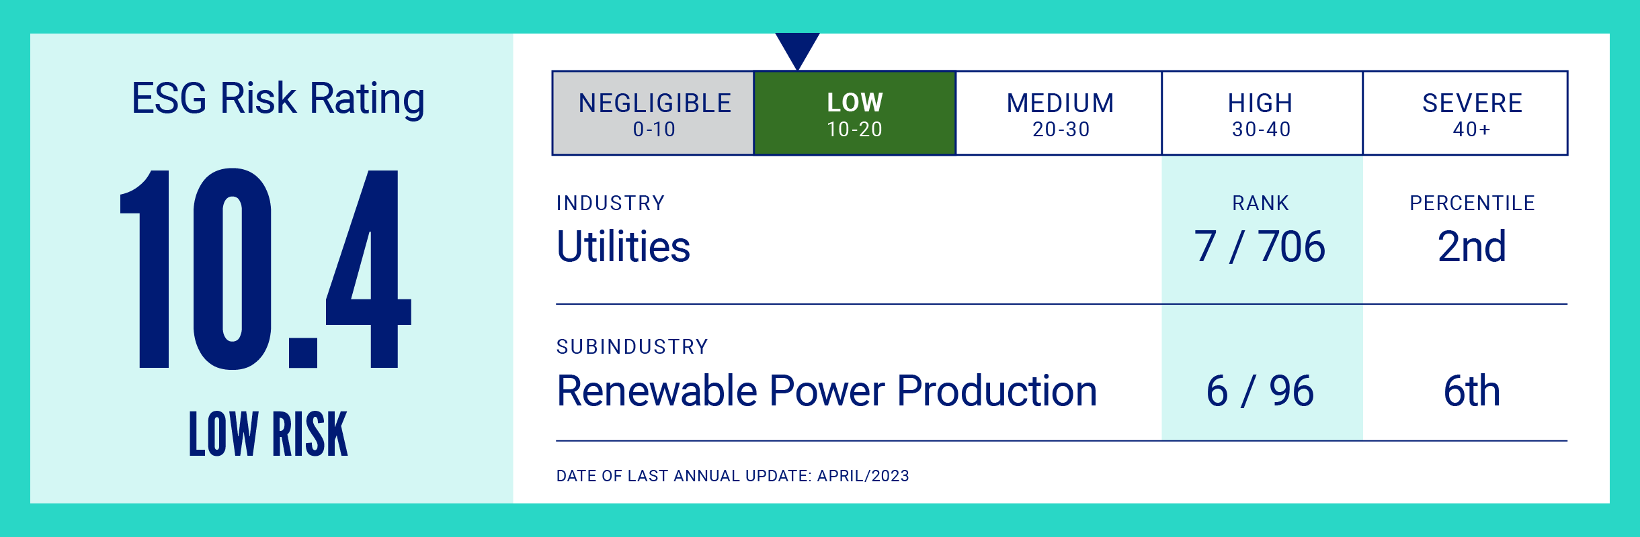1640x537 pixels.
Task: Click the SUBINDUSTRY label
Action: point(632,346)
